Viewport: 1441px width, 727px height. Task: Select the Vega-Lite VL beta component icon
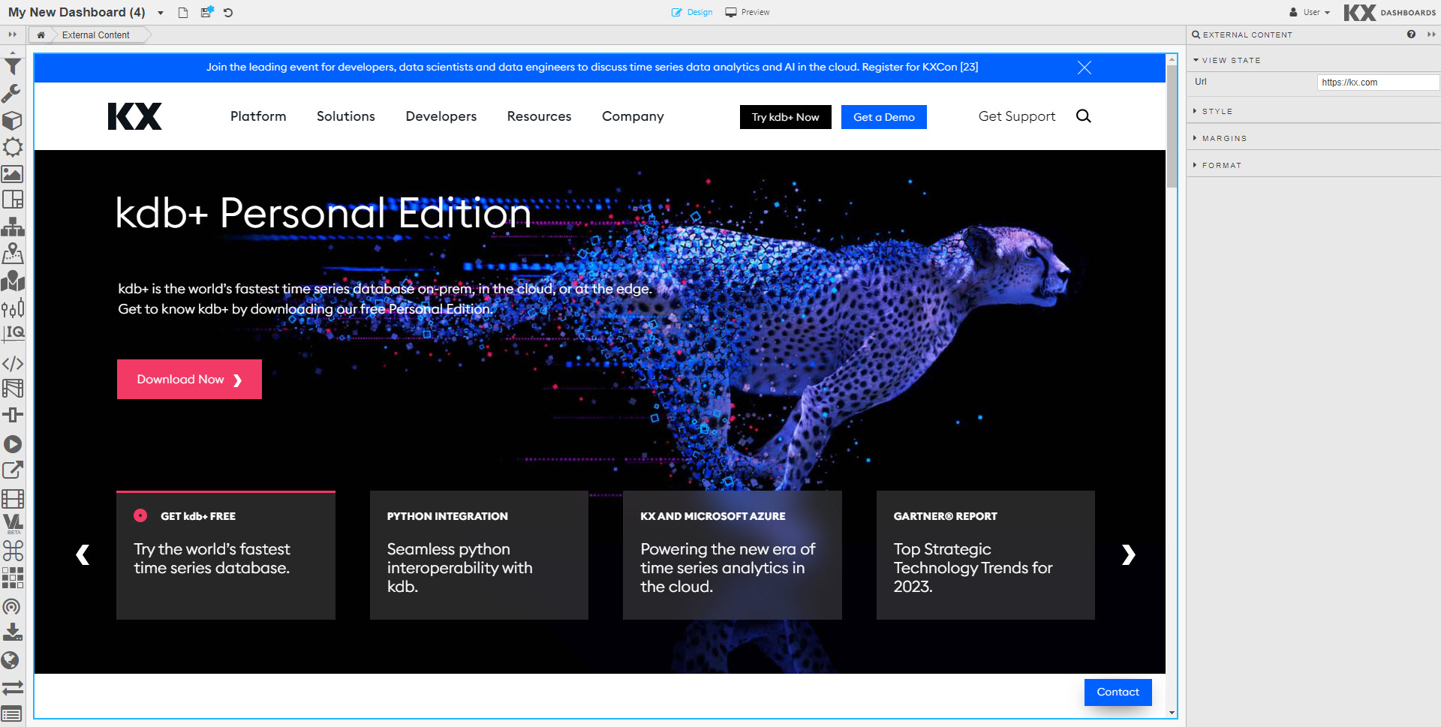(x=13, y=523)
